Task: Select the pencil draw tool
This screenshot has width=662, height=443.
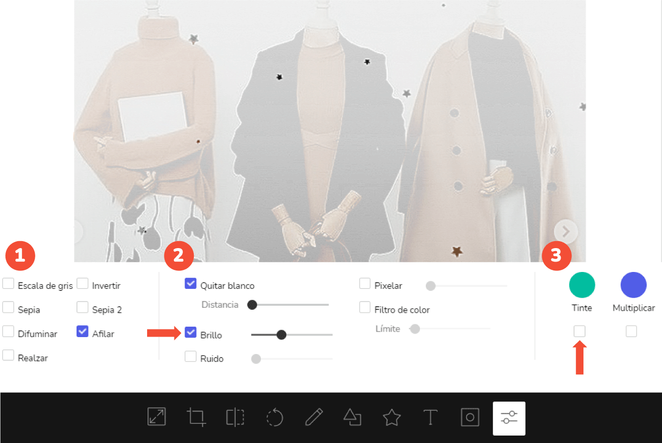Action: 314,417
